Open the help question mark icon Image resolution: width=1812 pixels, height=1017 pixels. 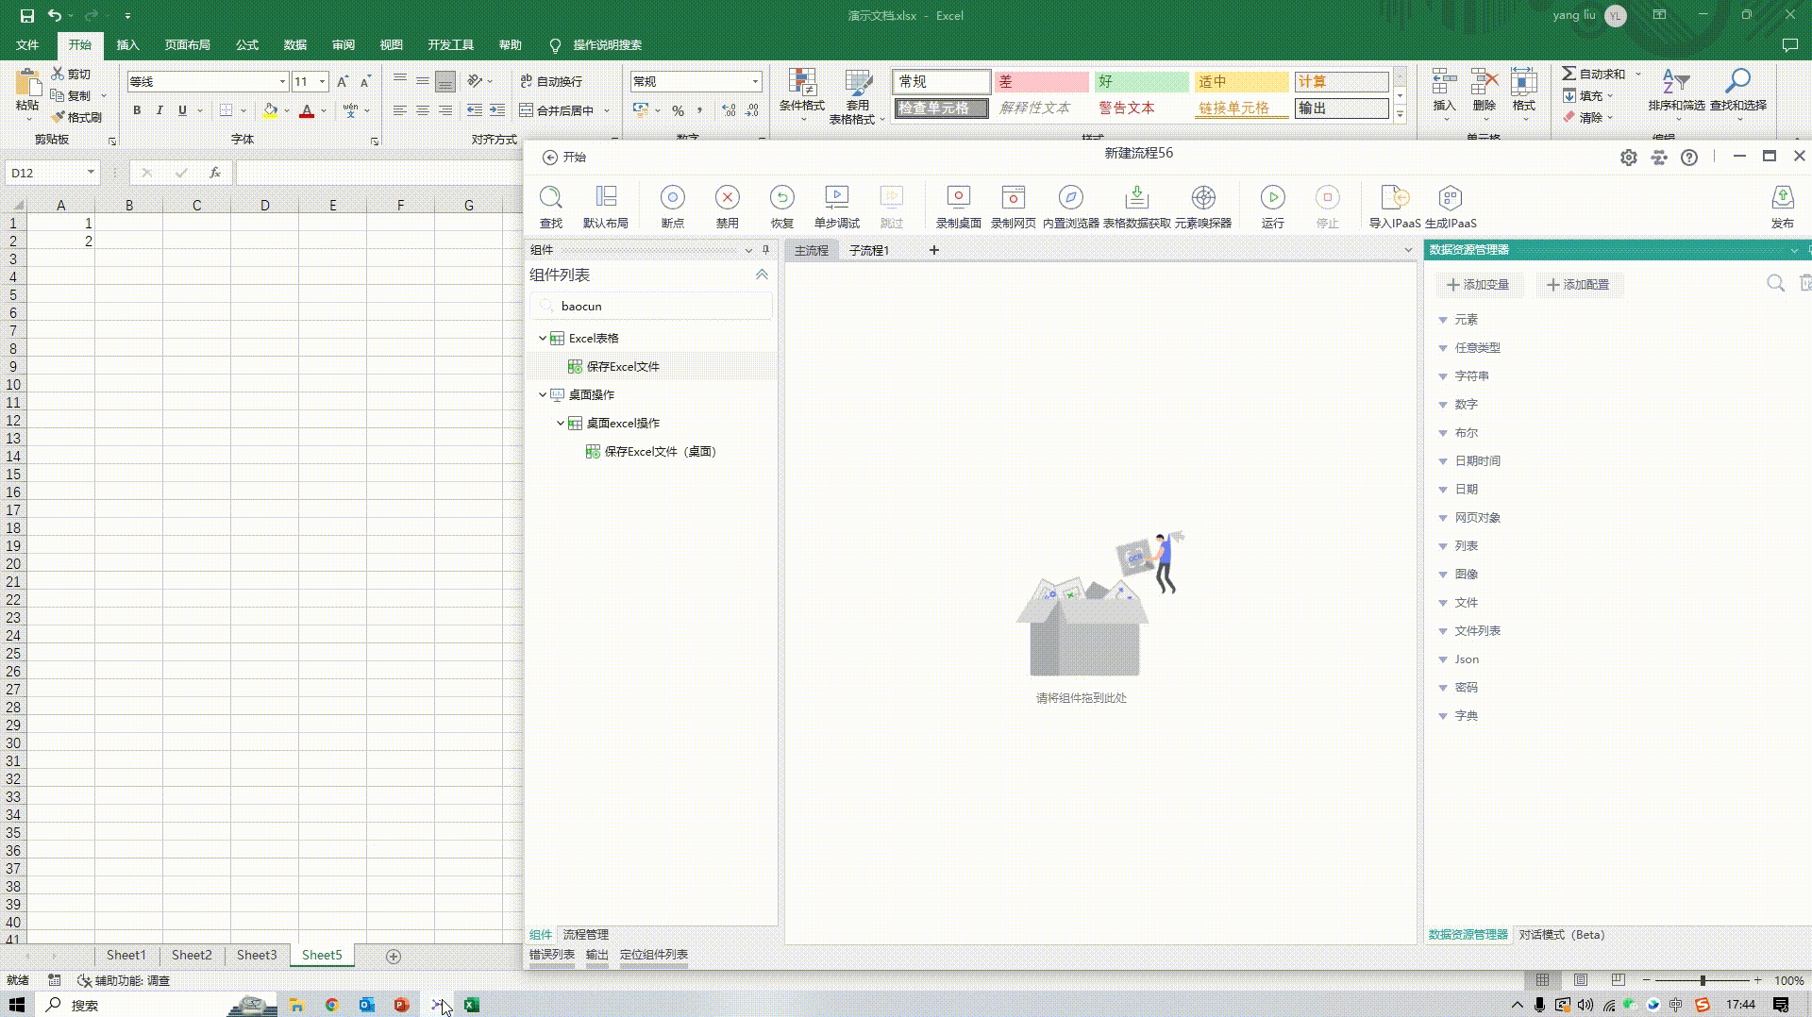[1688, 158]
